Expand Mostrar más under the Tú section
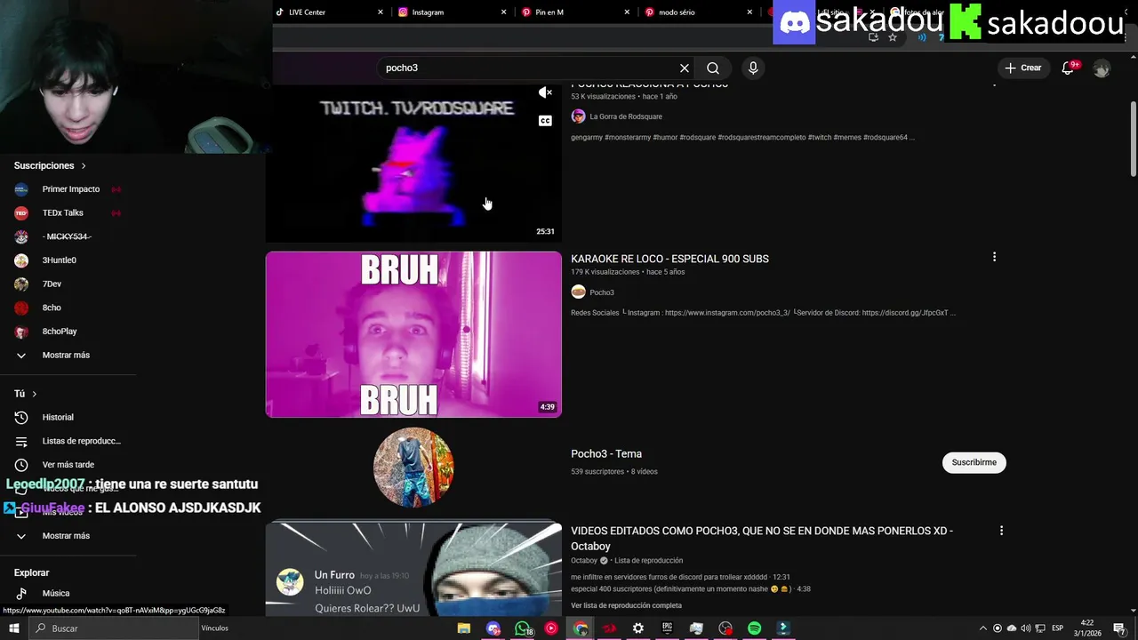1138x640 pixels. 68,536
